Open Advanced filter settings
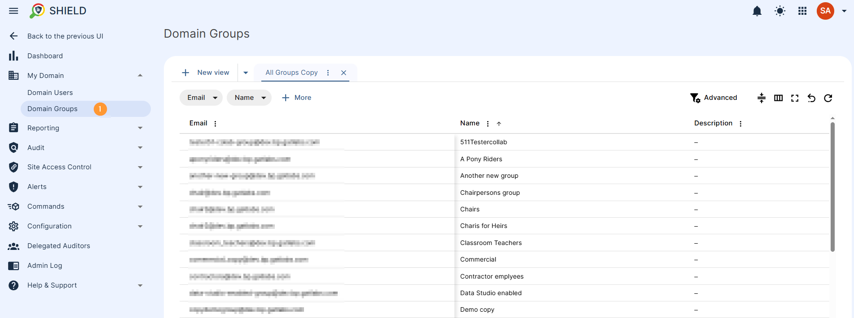 pos(713,98)
